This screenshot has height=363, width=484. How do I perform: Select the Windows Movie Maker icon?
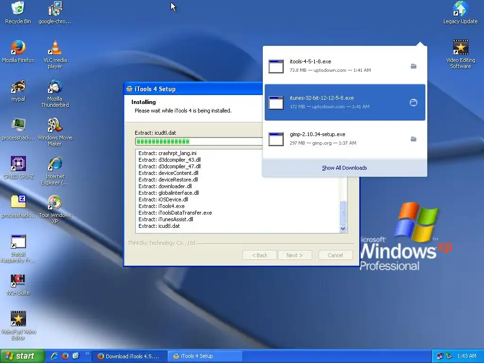point(55,132)
